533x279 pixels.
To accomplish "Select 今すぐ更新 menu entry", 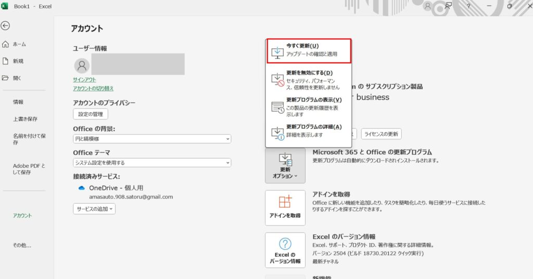I will (309, 51).
